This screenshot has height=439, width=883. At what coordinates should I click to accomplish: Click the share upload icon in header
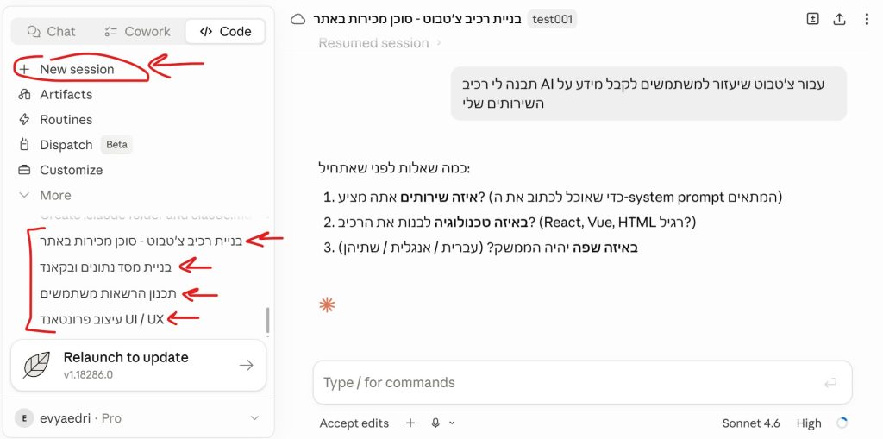coord(840,19)
